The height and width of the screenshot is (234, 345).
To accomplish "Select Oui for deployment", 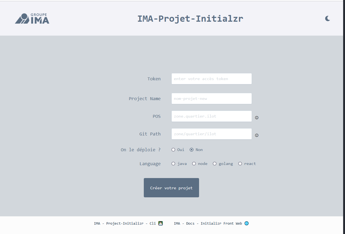I will pos(173,150).
